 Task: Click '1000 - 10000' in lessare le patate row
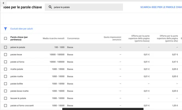(x=58, y=98)
